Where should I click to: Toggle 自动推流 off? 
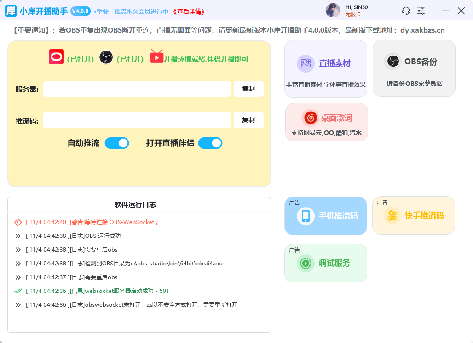pos(116,143)
